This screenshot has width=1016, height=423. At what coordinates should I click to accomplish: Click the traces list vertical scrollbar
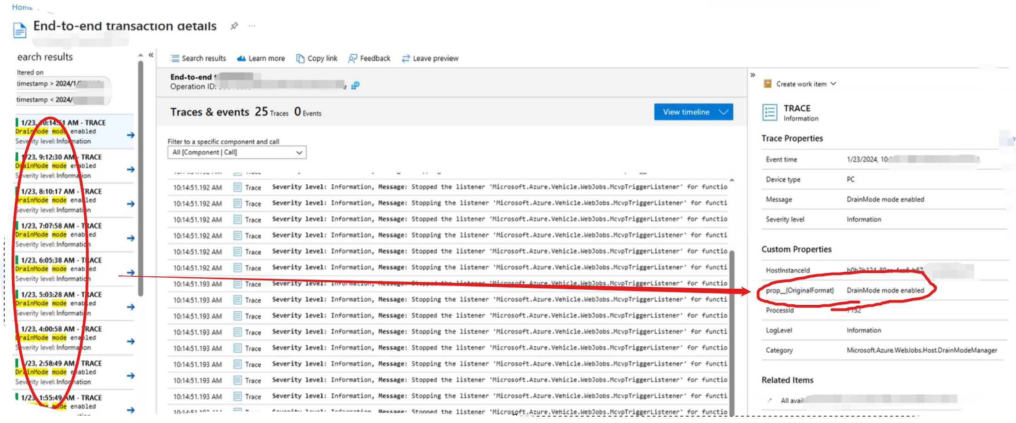point(732,322)
